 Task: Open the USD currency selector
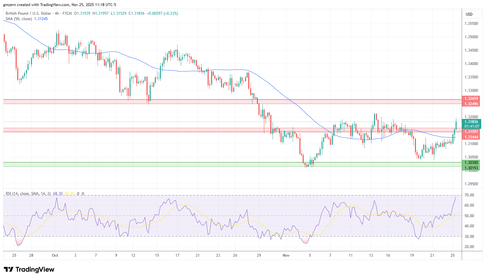click(472, 14)
